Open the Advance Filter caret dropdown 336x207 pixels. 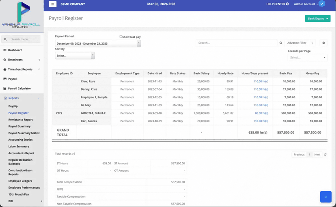tap(312, 43)
